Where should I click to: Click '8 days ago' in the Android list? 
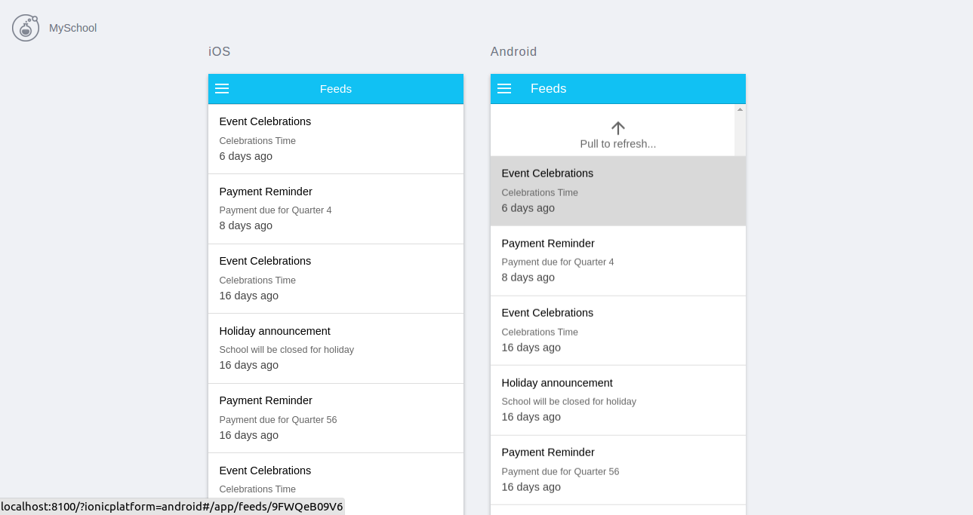(528, 277)
